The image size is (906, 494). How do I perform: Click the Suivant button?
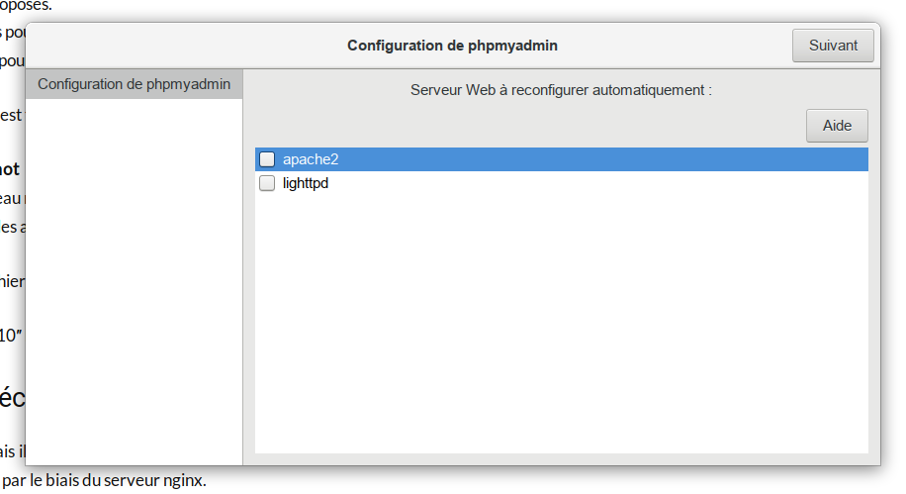833,46
